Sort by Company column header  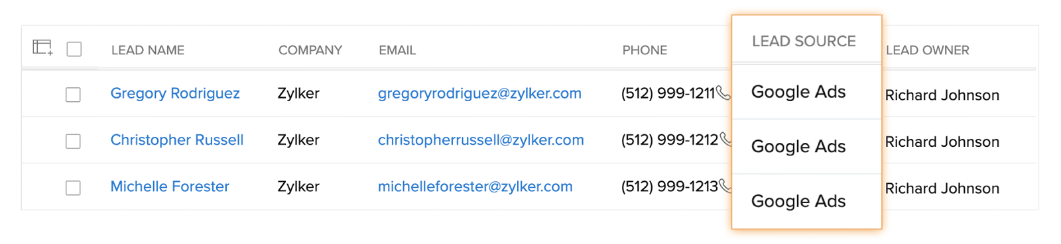pos(310,50)
